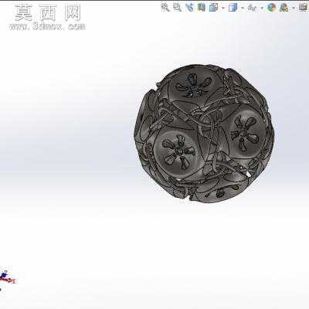
Task: Click the Zoom to Fit icon
Action: click(165, 7)
